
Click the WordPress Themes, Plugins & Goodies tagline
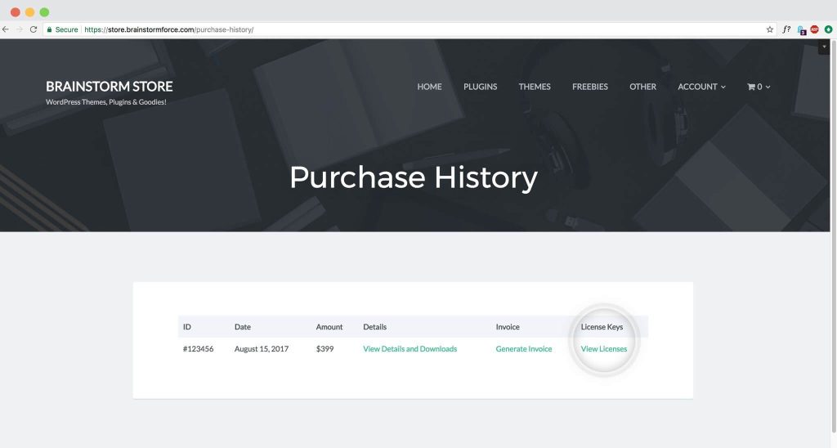pyautogui.click(x=105, y=102)
